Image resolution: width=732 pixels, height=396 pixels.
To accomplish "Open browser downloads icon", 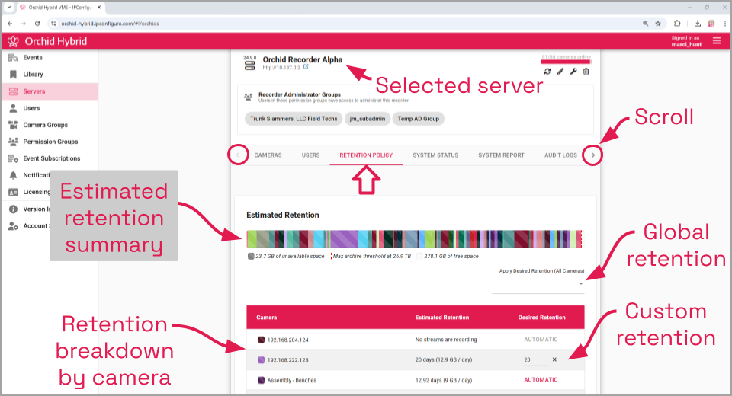I will coord(698,24).
